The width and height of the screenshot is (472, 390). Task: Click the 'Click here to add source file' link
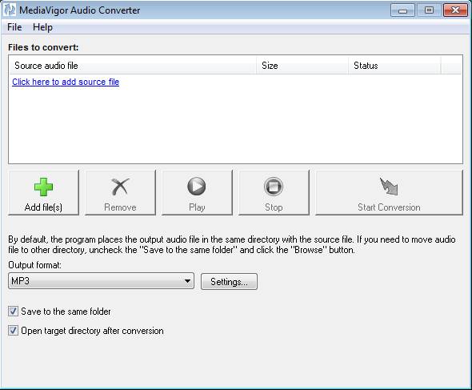66,82
